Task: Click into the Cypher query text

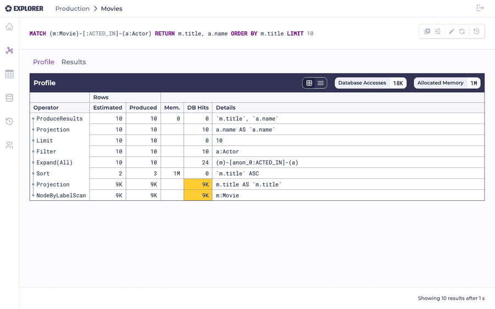Action: 172,33
